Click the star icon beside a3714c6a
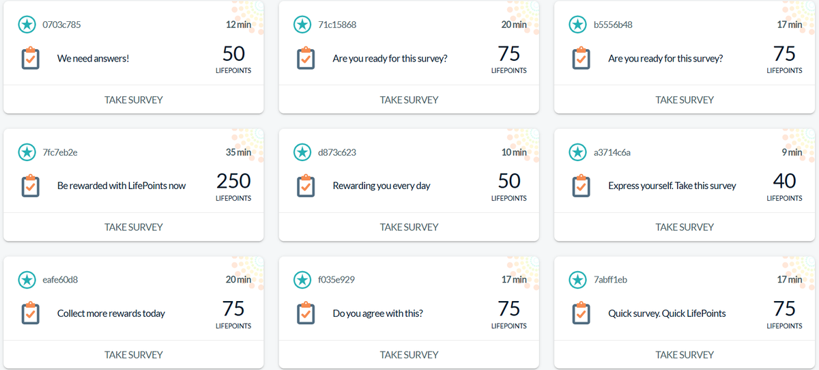This screenshot has width=819, height=370. 578,152
